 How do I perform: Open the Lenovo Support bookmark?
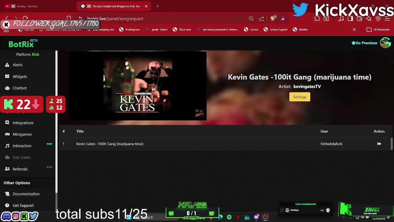point(275,30)
